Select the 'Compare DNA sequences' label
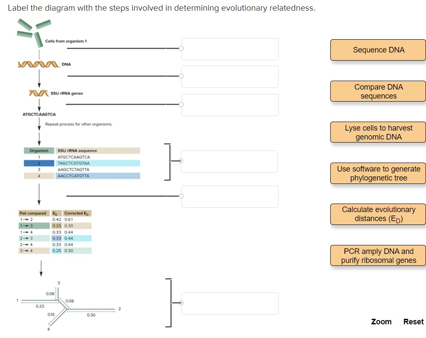 (x=378, y=91)
